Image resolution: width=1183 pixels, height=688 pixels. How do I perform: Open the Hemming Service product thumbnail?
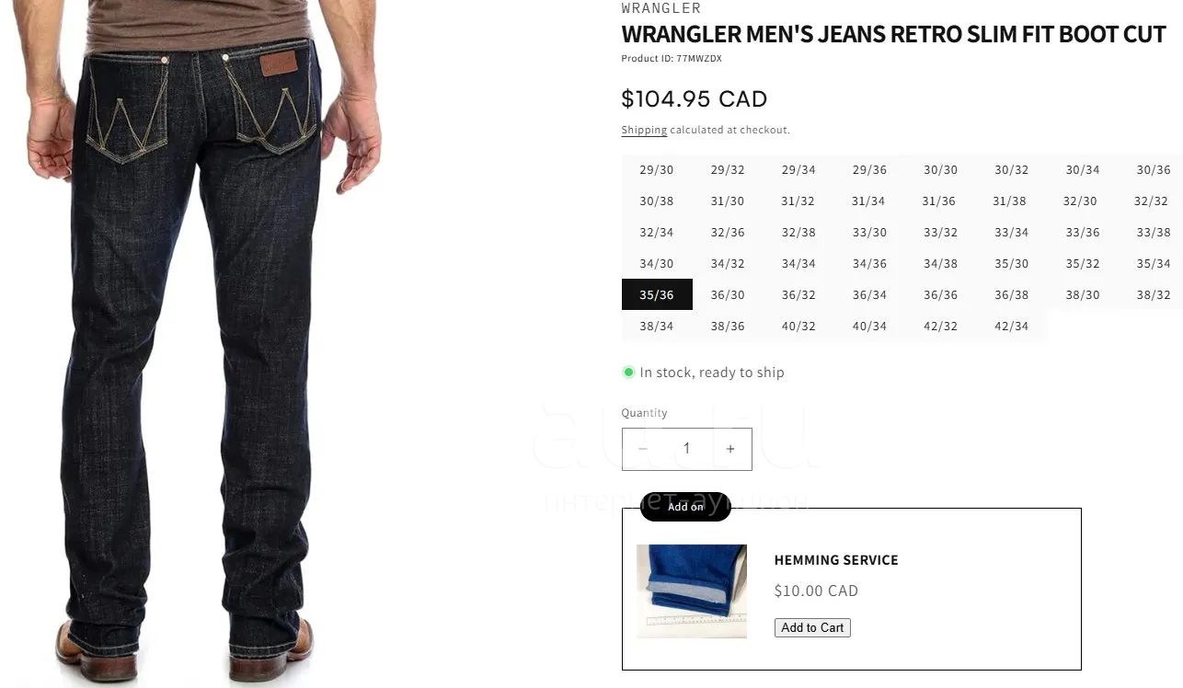pos(692,591)
